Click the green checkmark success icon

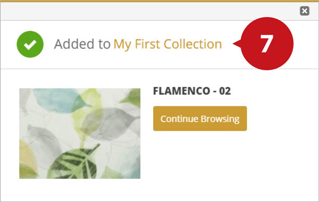click(30, 44)
